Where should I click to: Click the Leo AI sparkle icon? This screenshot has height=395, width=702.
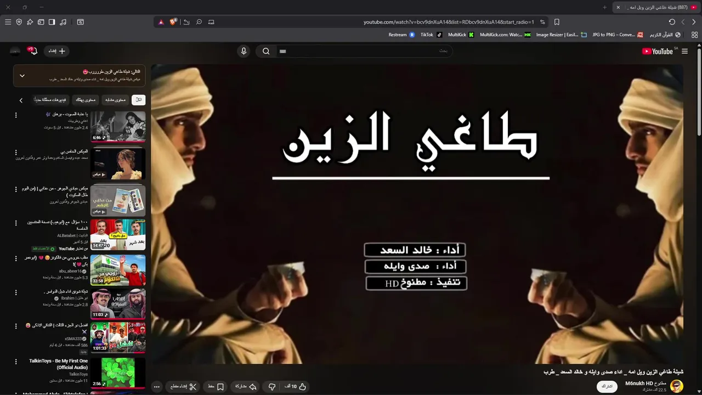coord(30,22)
